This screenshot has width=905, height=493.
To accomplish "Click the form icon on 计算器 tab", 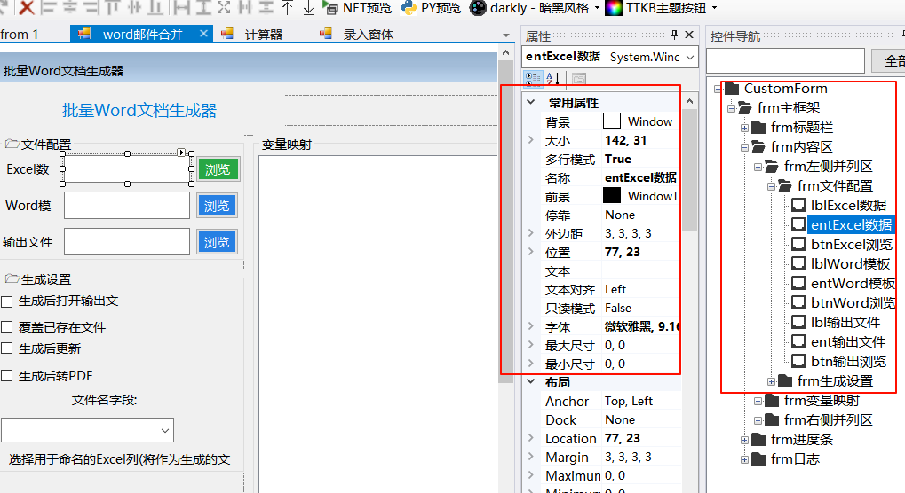I will tap(226, 34).
